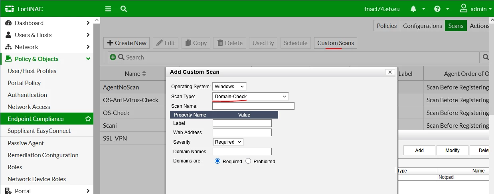Open the admin account dropdown arrow
494x194 pixels.
pos(490,9)
